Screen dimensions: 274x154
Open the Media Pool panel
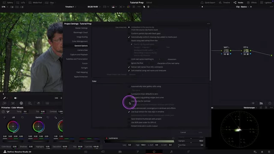click(x=35, y=3)
